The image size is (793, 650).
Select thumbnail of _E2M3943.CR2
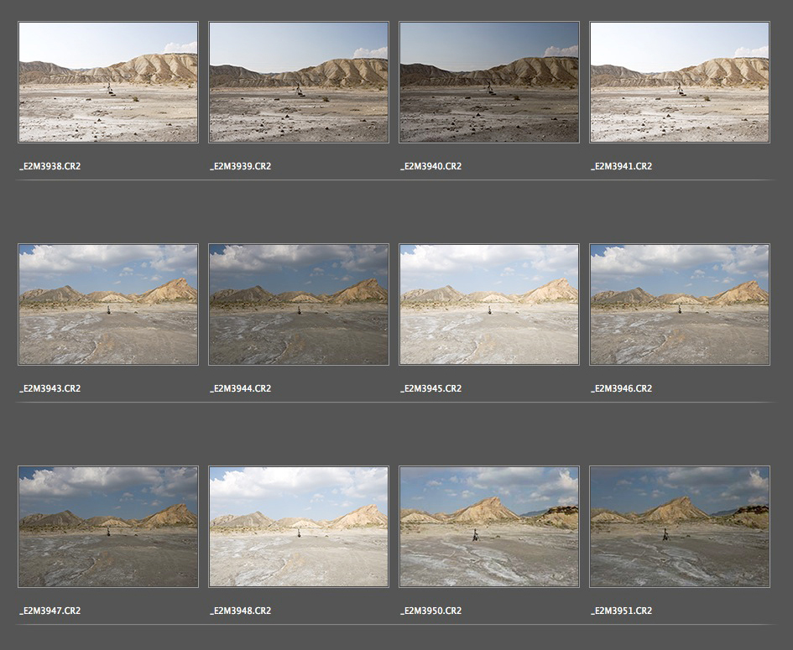(x=108, y=304)
